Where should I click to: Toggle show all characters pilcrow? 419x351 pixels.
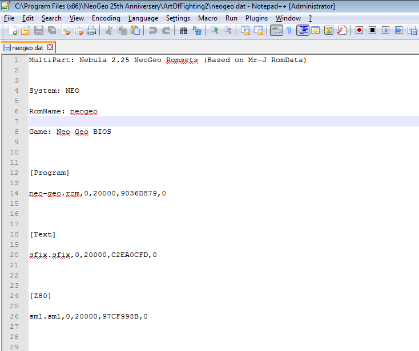tap(289, 30)
